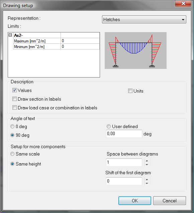Select the 90 deg text angle
This screenshot has height=213, width=194.
coord(12,135)
